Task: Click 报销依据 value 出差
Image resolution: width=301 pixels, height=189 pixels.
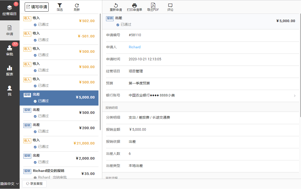Action: tap(132, 142)
